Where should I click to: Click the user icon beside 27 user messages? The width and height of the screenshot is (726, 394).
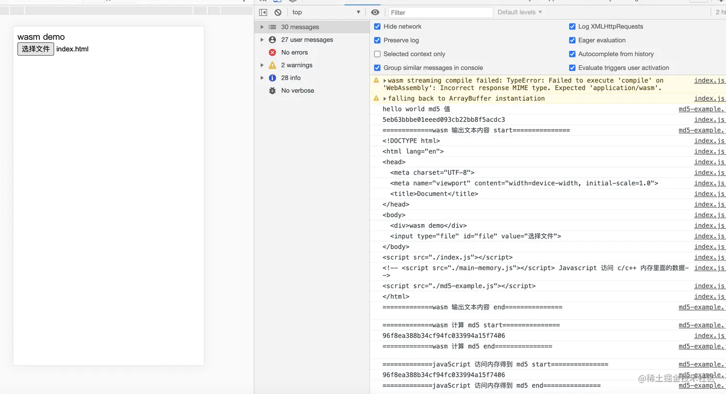pyautogui.click(x=272, y=40)
